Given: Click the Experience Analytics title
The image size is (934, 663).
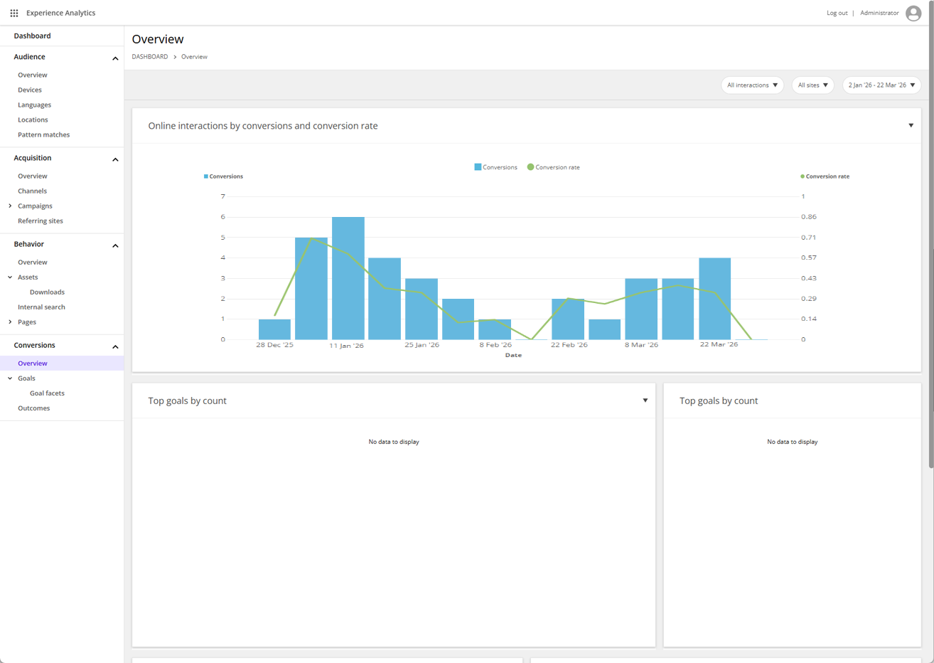Looking at the screenshot, I should tap(60, 13).
